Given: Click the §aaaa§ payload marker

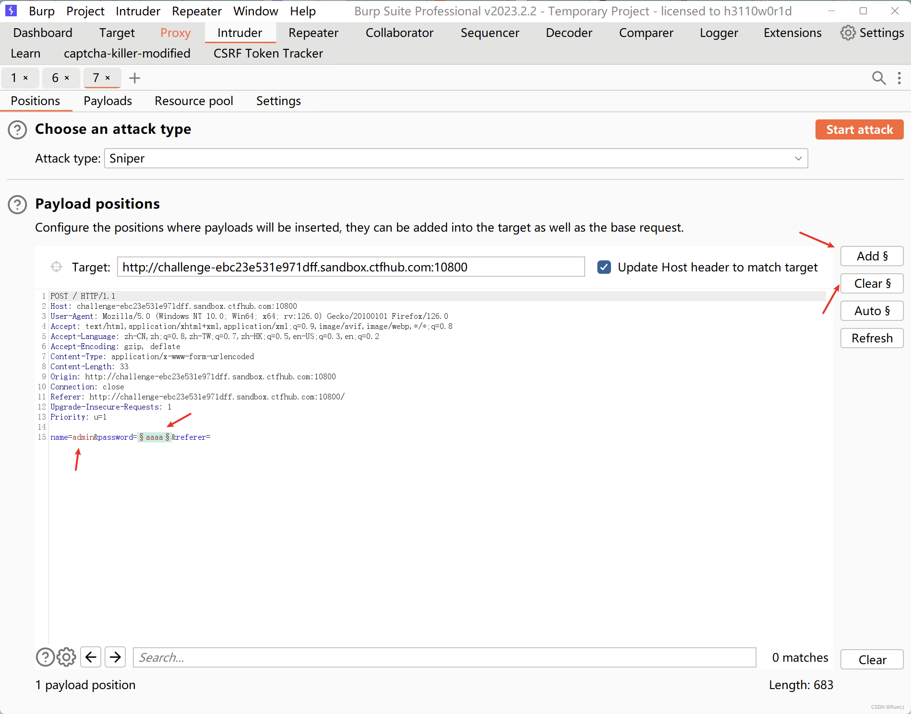Looking at the screenshot, I should [x=154, y=437].
